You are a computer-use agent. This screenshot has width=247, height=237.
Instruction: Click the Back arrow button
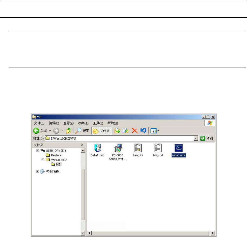click(36, 131)
